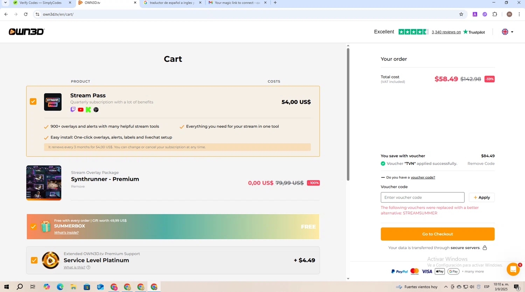
Task: Click the bookmark star in address bar
Action: click(x=461, y=14)
